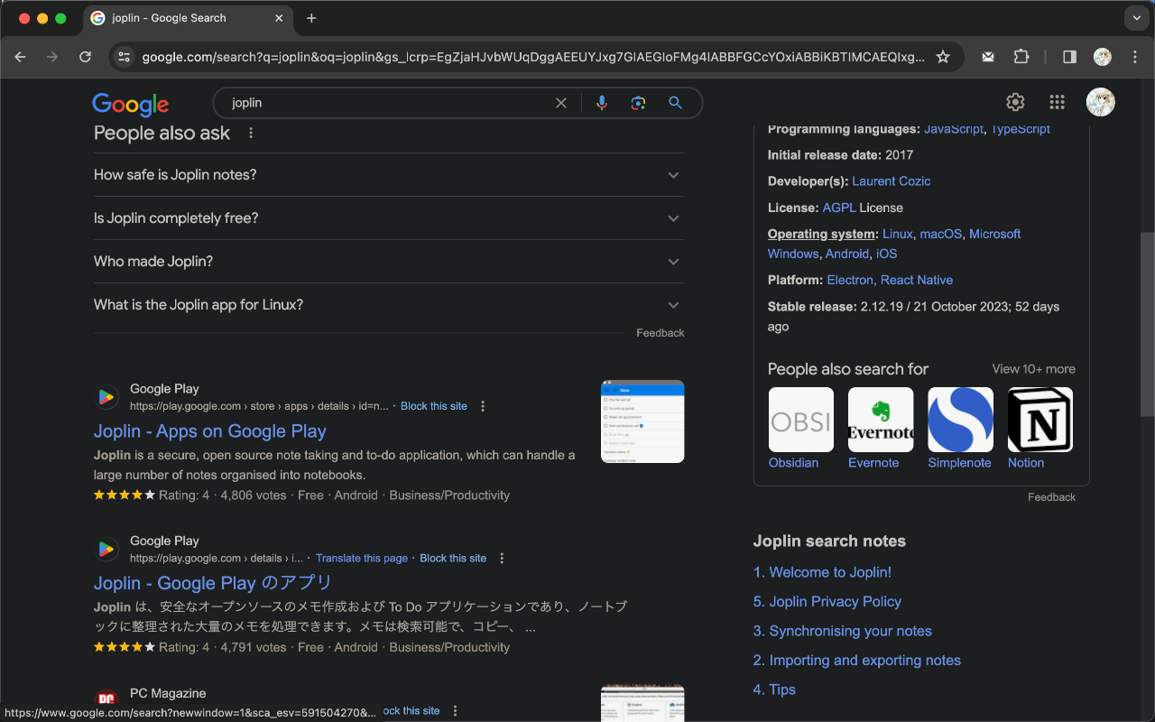The width and height of the screenshot is (1155, 722).
Task: Click the Google Play icon next to first result
Action: click(106, 396)
